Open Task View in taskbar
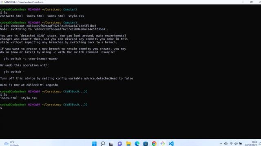The height and width of the screenshot is (146, 261). (111, 144)
